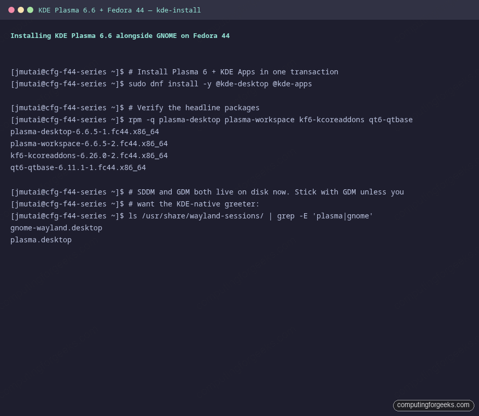Click the 'ls /usr/share/wayland-sessions/' command
This screenshot has height=416, width=479.
click(251, 216)
